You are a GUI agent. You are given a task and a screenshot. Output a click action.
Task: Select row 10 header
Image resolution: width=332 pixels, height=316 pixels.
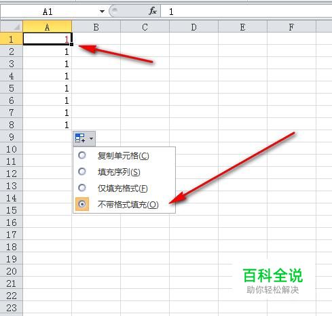12,149
